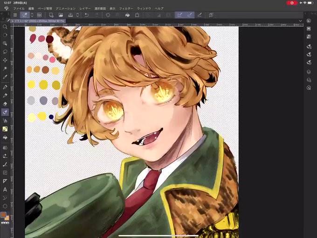Click the Fill icon in command bar
Image resolution: width=317 pixels, height=238 pixels.
(x=128, y=15)
